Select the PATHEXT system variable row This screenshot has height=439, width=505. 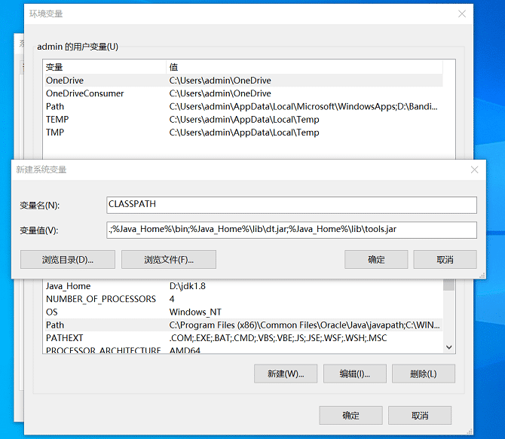point(243,338)
